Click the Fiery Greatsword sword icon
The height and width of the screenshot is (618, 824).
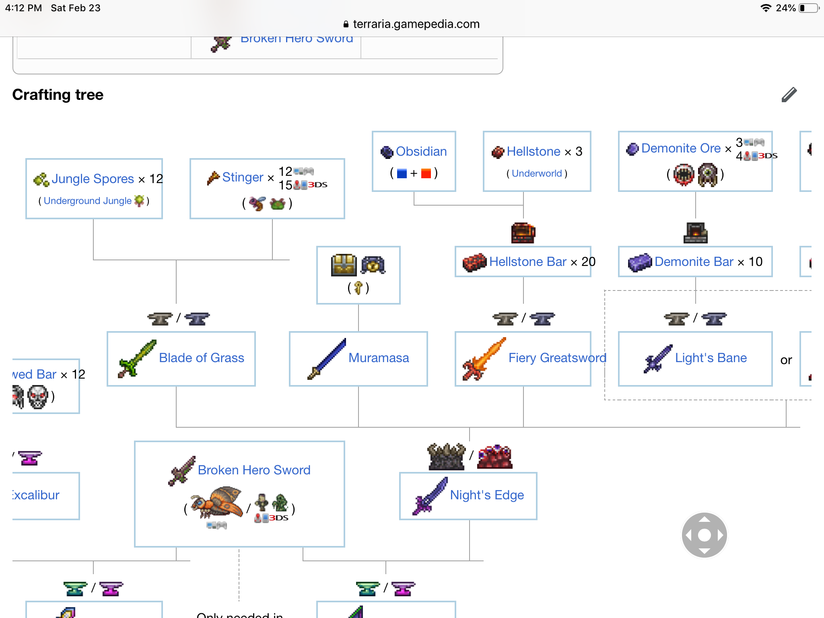484,358
